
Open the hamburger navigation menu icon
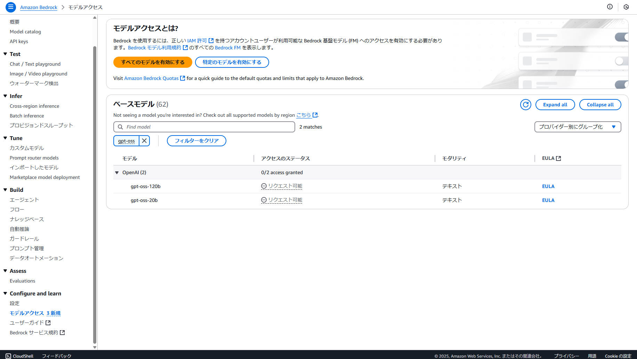[11, 7]
